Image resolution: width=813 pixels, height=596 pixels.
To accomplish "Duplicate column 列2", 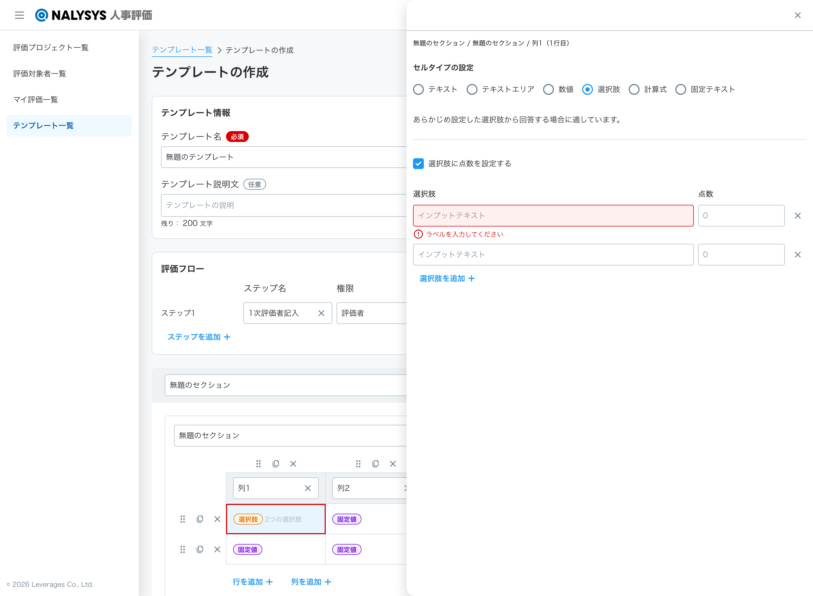I will [375, 464].
